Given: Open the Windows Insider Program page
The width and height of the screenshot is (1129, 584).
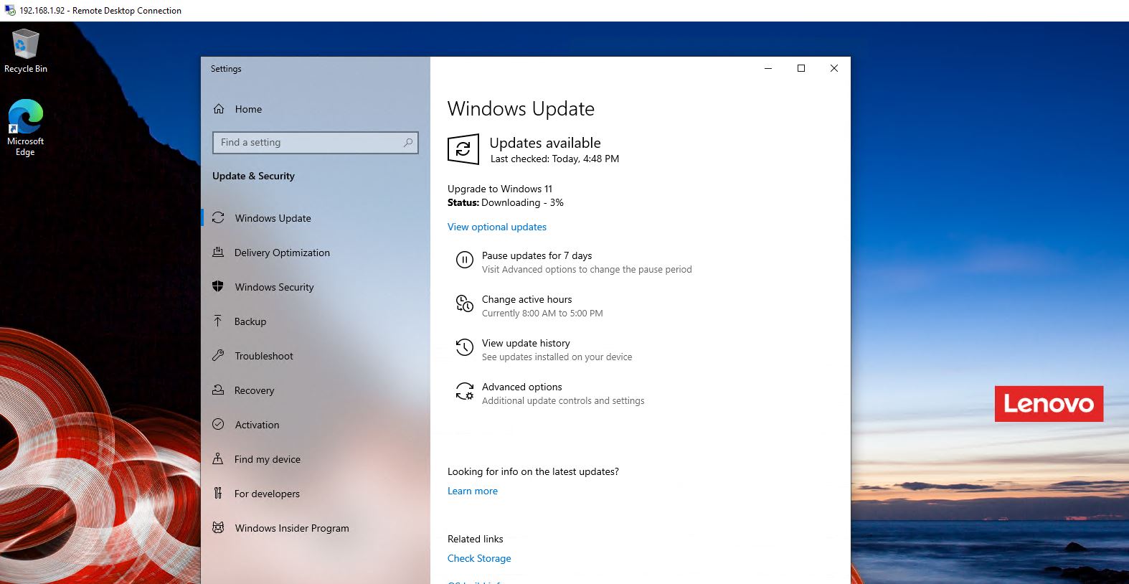Looking at the screenshot, I should tap(292, 528).
